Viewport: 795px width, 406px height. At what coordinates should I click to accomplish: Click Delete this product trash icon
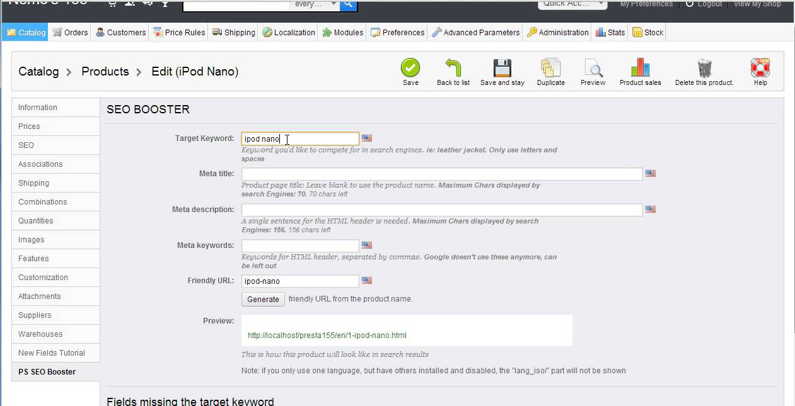point(704,68)
